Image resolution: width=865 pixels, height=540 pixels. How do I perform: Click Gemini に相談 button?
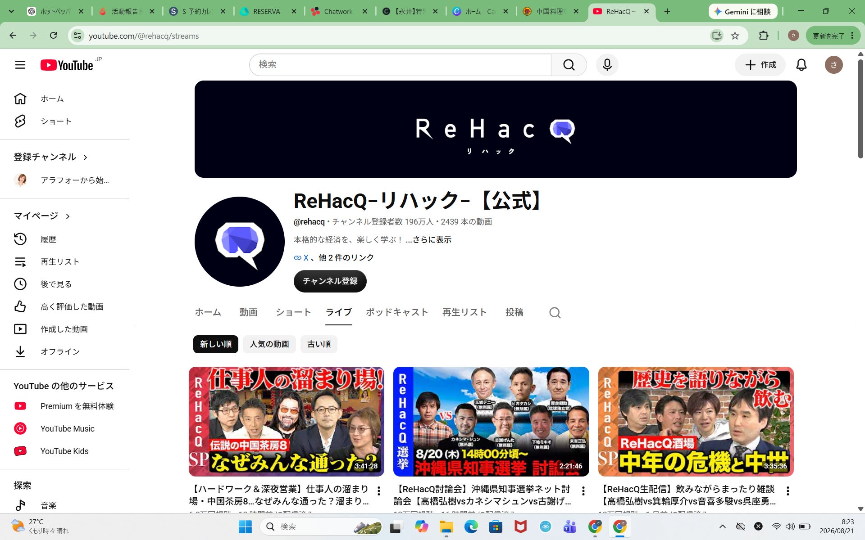click(743, 12)
